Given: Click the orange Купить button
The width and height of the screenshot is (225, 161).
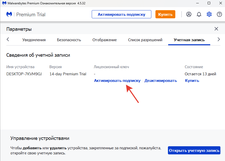Looking at the screenshot, I should 165,14.
